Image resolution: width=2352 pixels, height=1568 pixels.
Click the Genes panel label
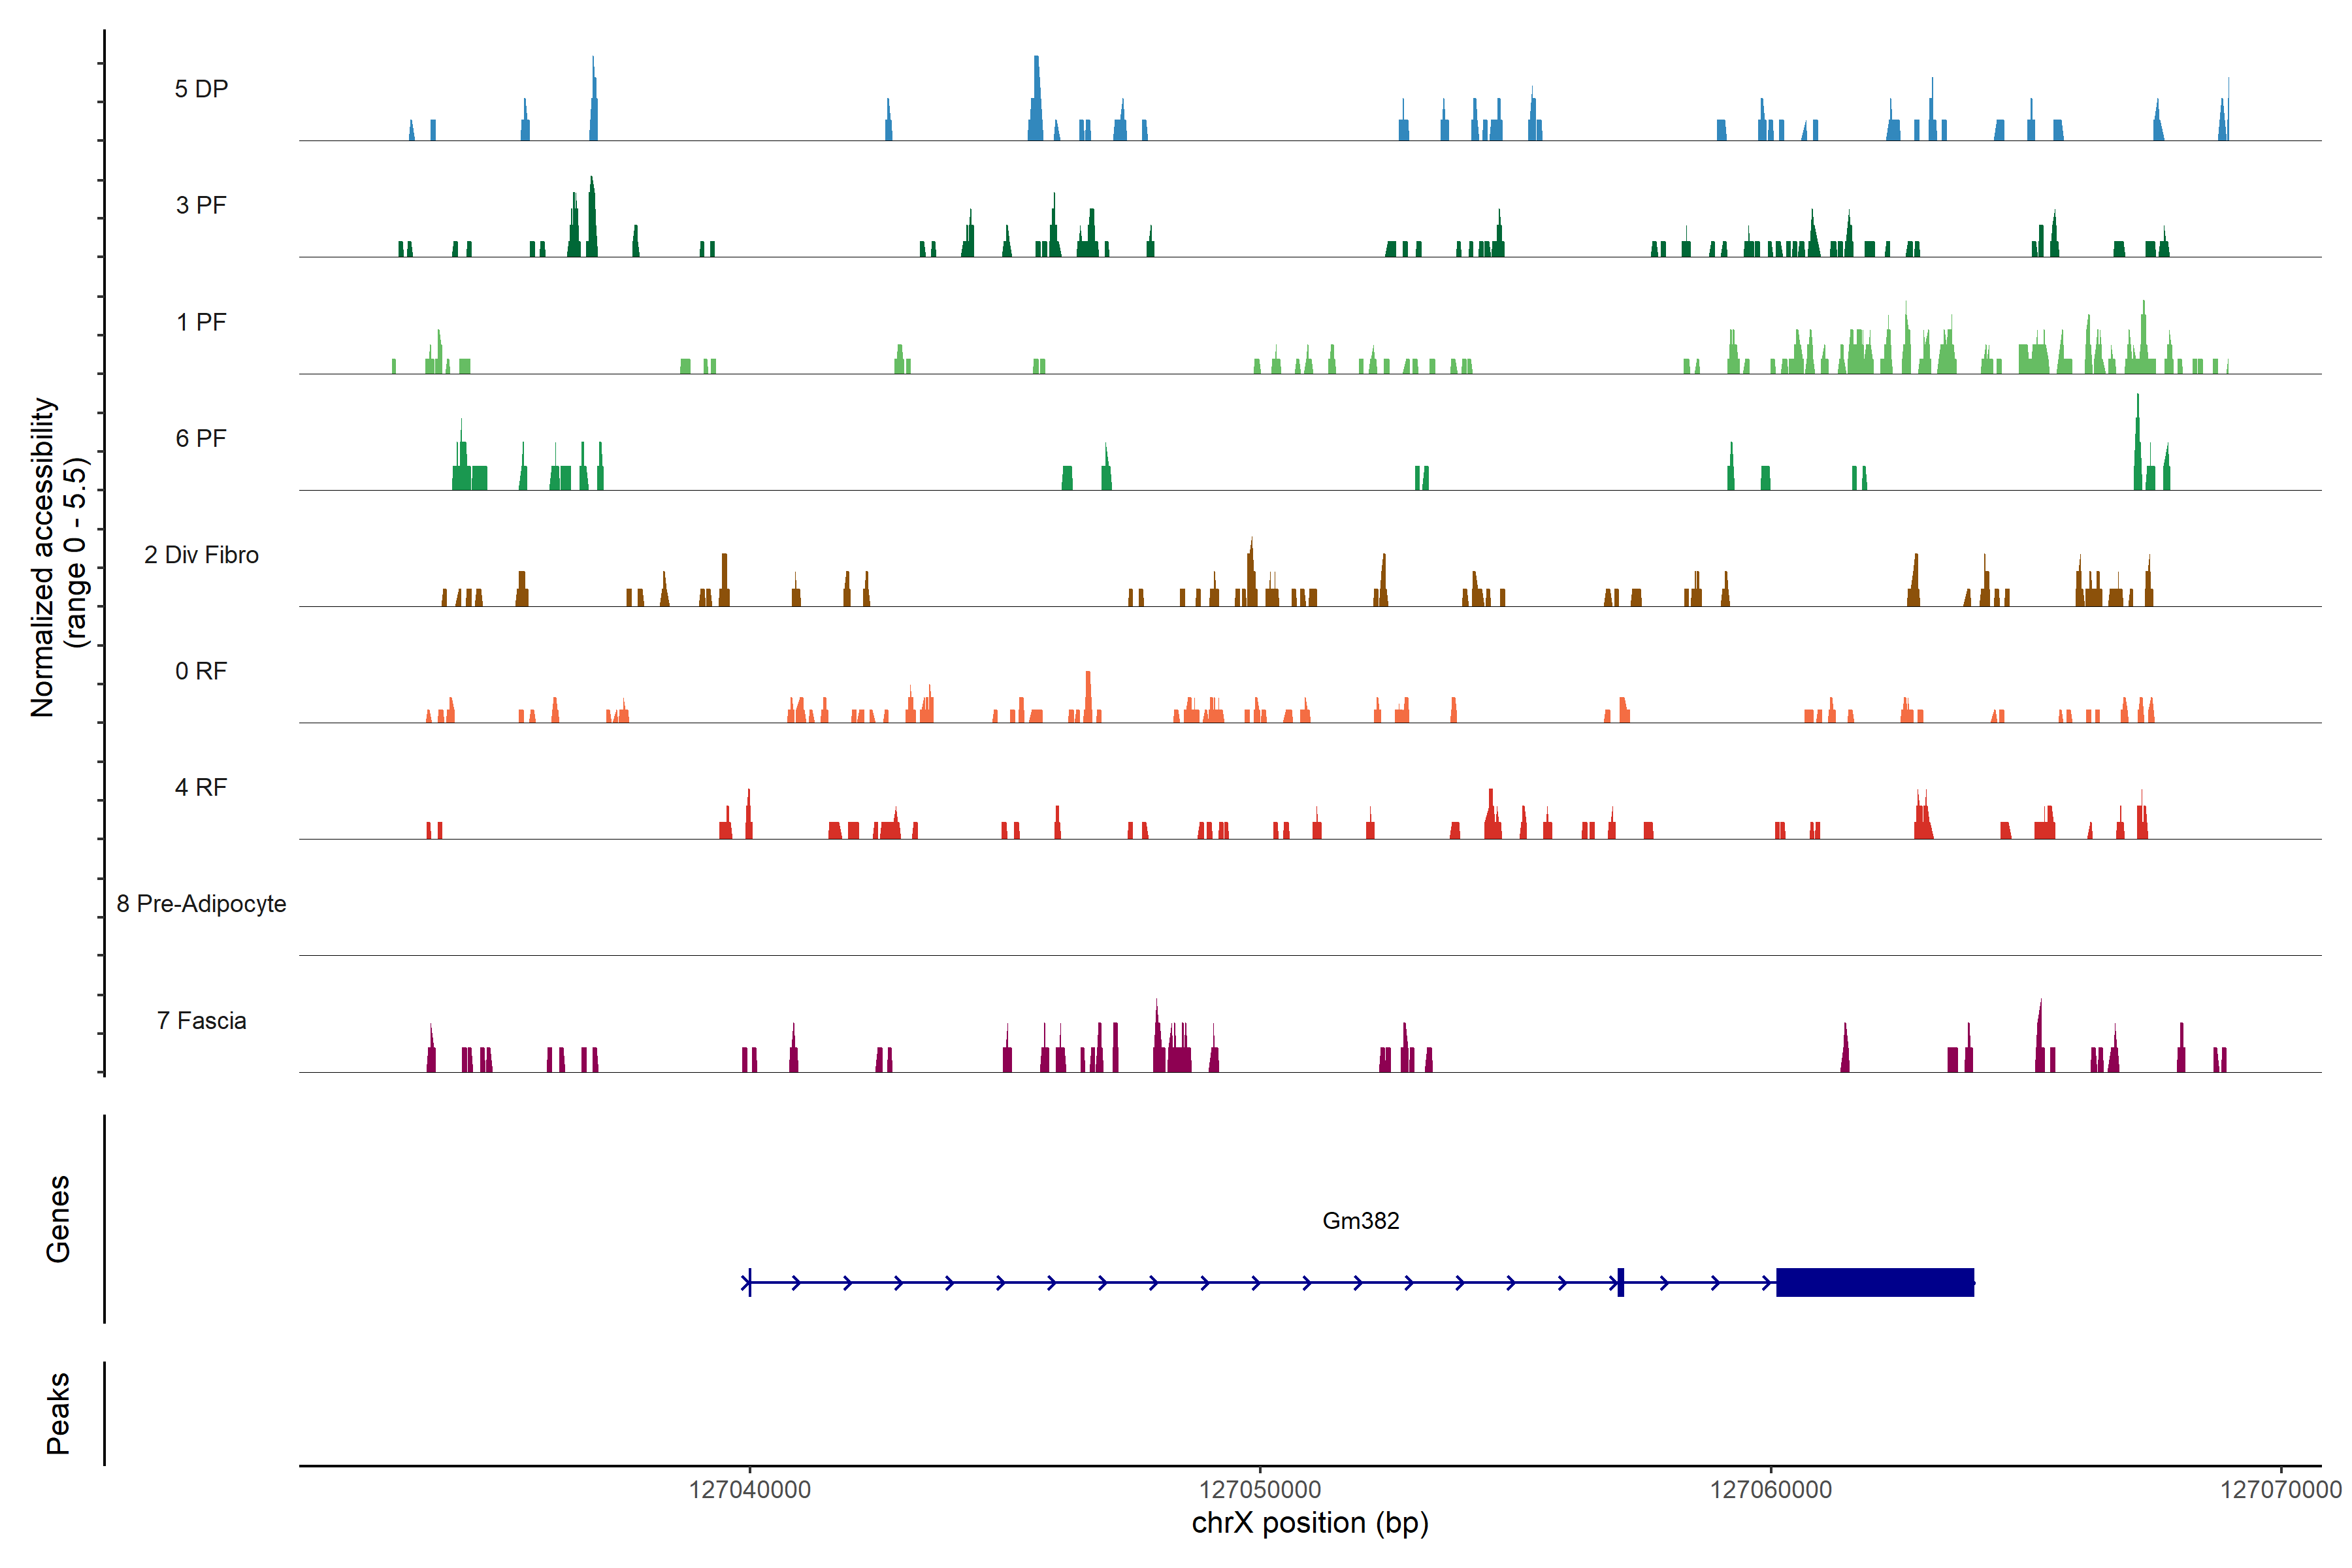click(x=58, y=1219)
